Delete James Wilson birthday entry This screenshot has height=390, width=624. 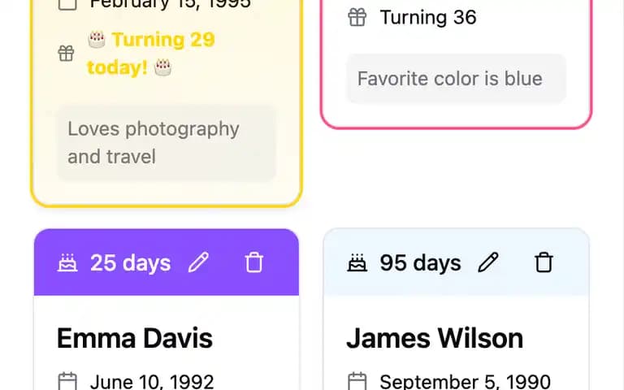tap(544, 262)
